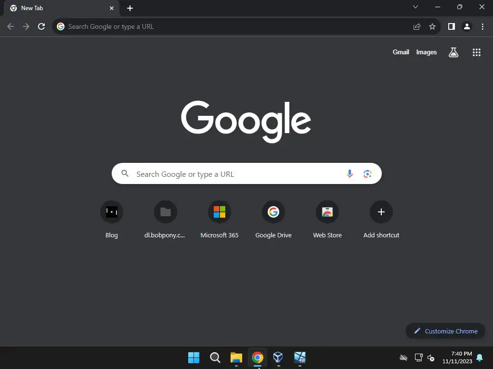493x369 pixels.
Task: Minimize the Chrome window
Action: pos(437,7)
